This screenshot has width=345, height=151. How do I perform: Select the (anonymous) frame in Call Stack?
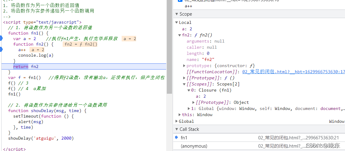pyautogui.click(x=259, y=146)
